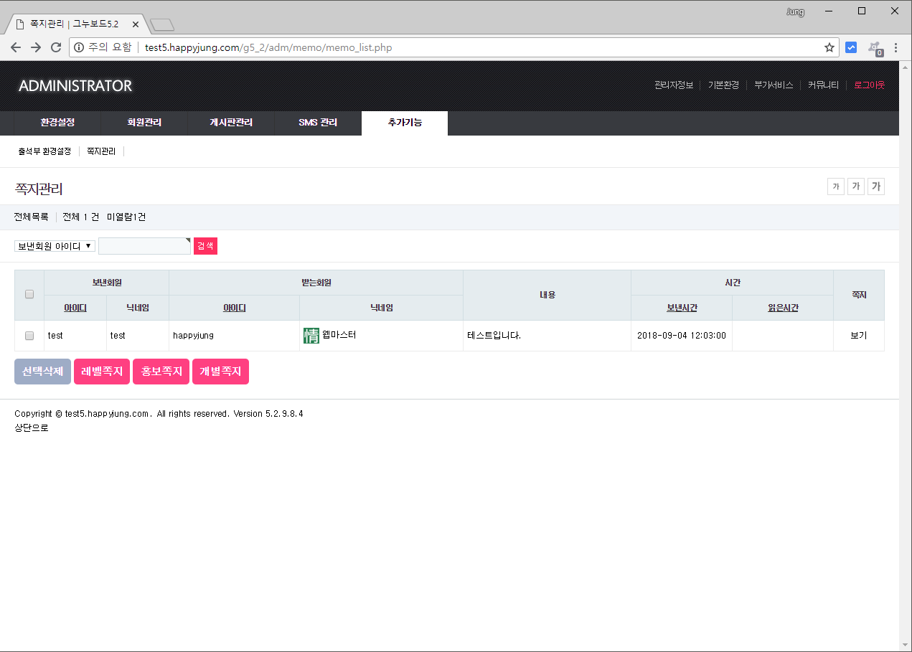Click the green 웹마스터 nickname icon
The width and height of the screenshot is (912, 652).
[x=311, y=336]
